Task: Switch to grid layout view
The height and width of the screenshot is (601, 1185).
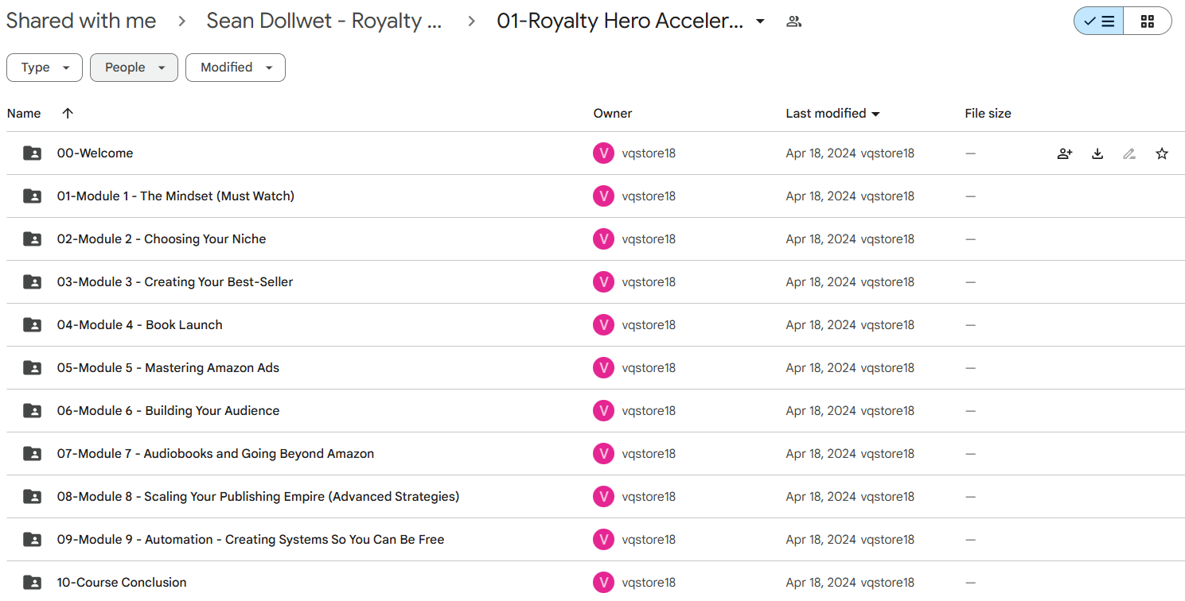Action: pyautogui.click(x=1148, y=21)
